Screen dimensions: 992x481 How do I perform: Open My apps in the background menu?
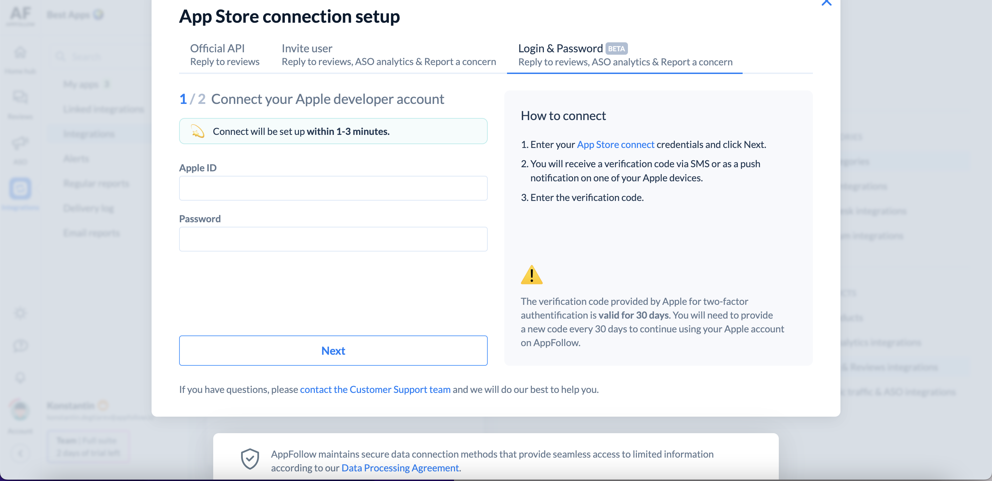[x=87, y=84]
